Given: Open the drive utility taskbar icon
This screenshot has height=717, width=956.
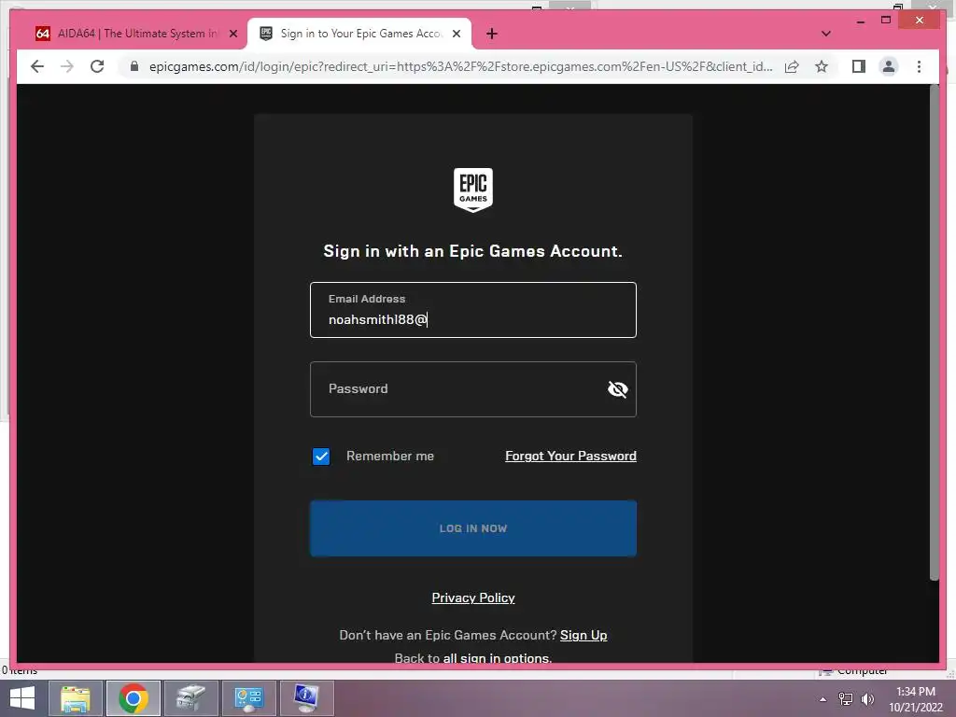Looking at the screenshot, I should pyautogui.click(x=190, y=698).
